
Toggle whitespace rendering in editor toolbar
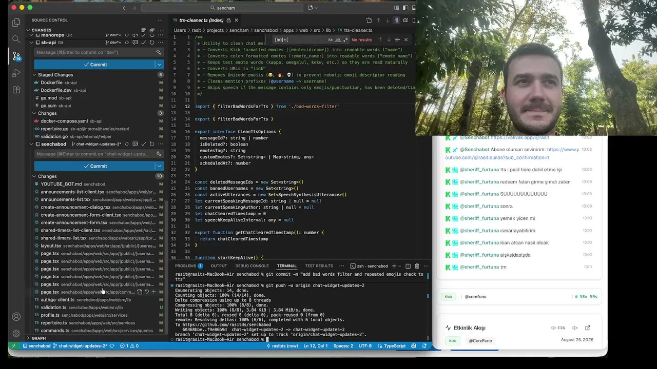pos(396,20)
